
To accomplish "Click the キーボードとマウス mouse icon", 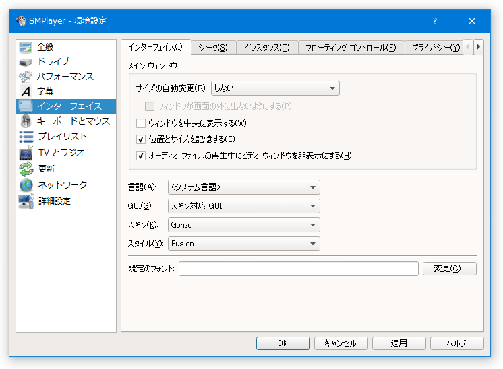I will pos(26,121).
